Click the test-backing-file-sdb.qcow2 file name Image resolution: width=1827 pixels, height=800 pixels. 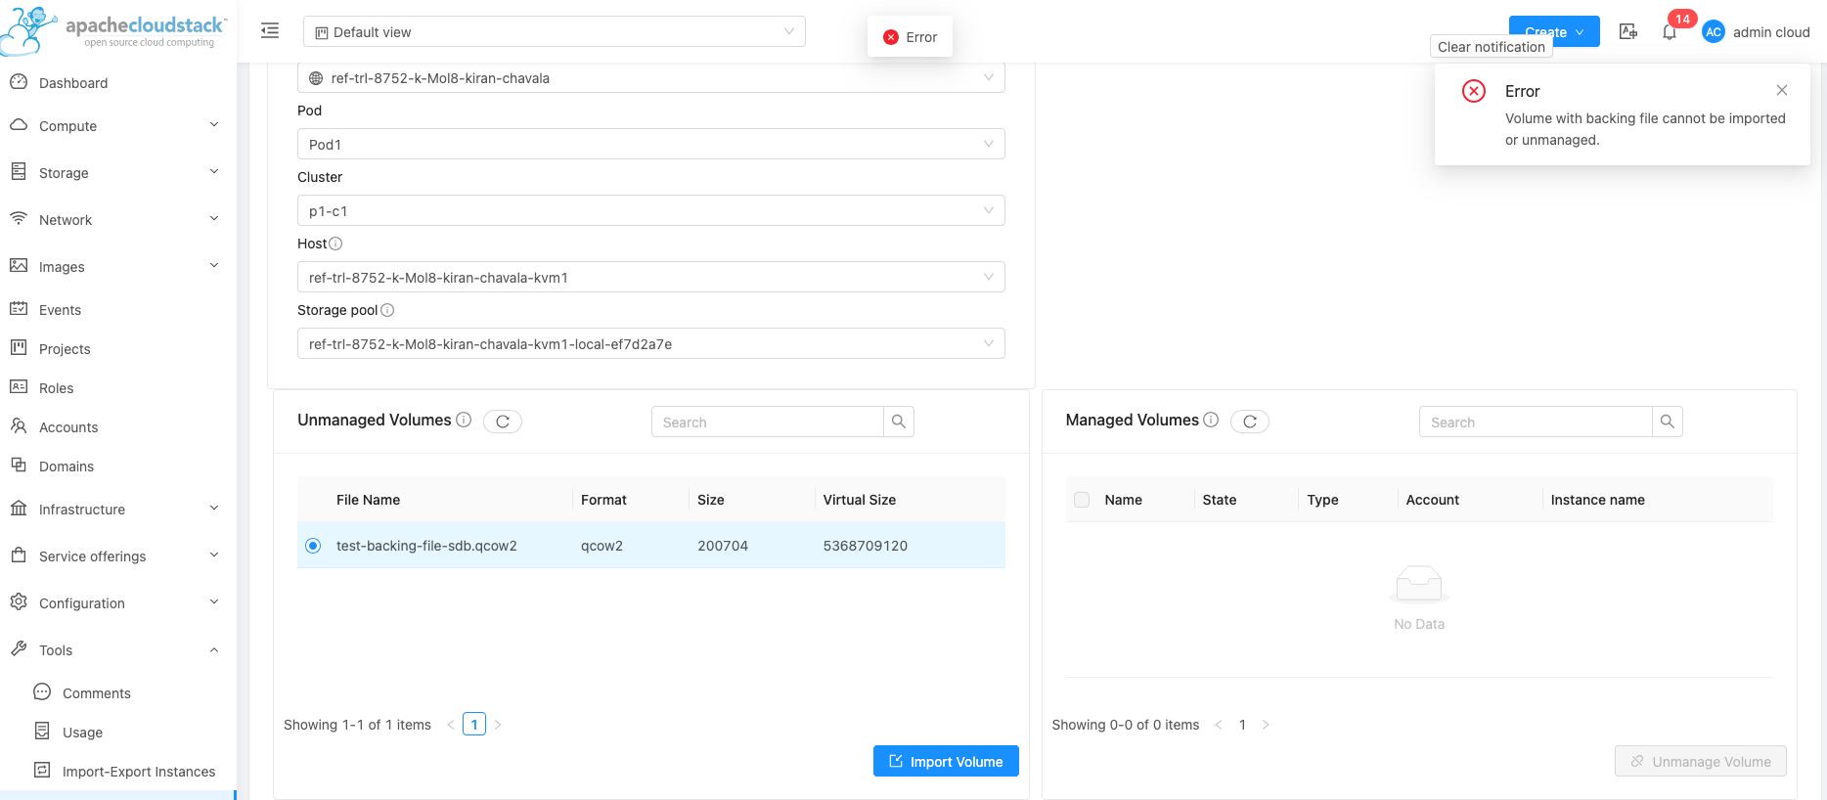click(426, 546)
